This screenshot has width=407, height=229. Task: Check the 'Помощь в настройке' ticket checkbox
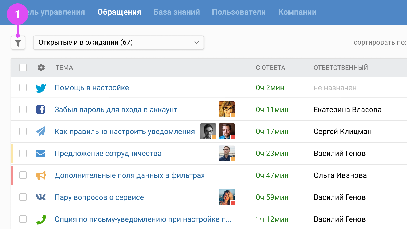pos(23,88)
